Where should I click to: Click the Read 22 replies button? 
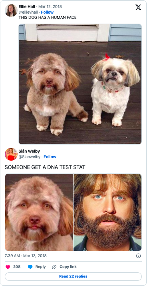73,276
